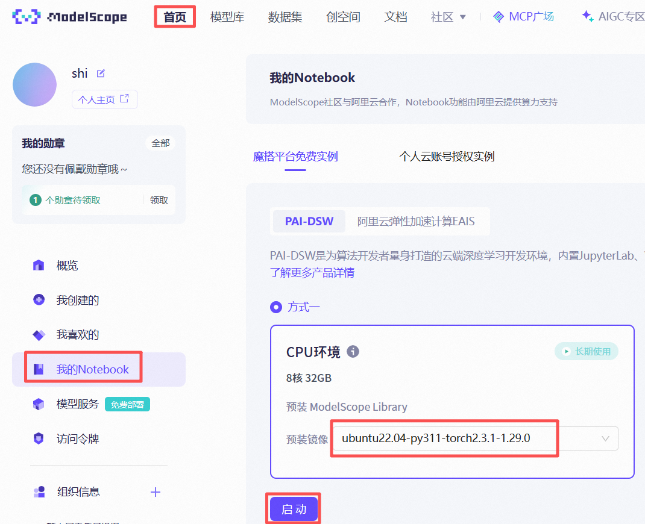Click the 访问令牌 shield icon

coord(39,438)
